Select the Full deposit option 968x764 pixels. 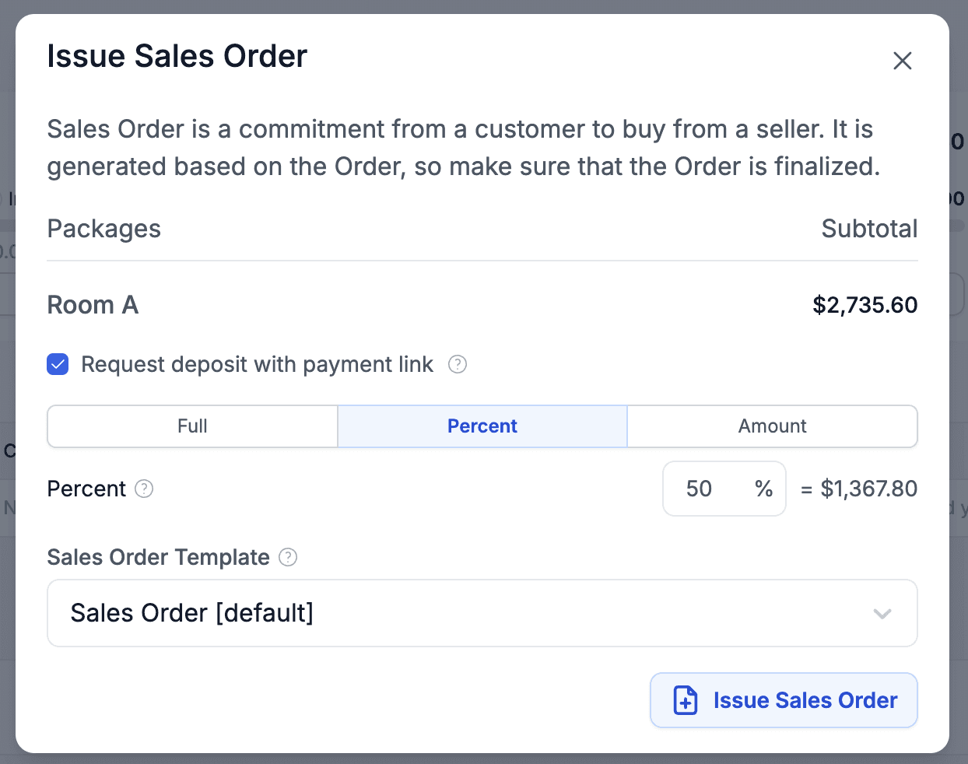[x=192, y=426]
